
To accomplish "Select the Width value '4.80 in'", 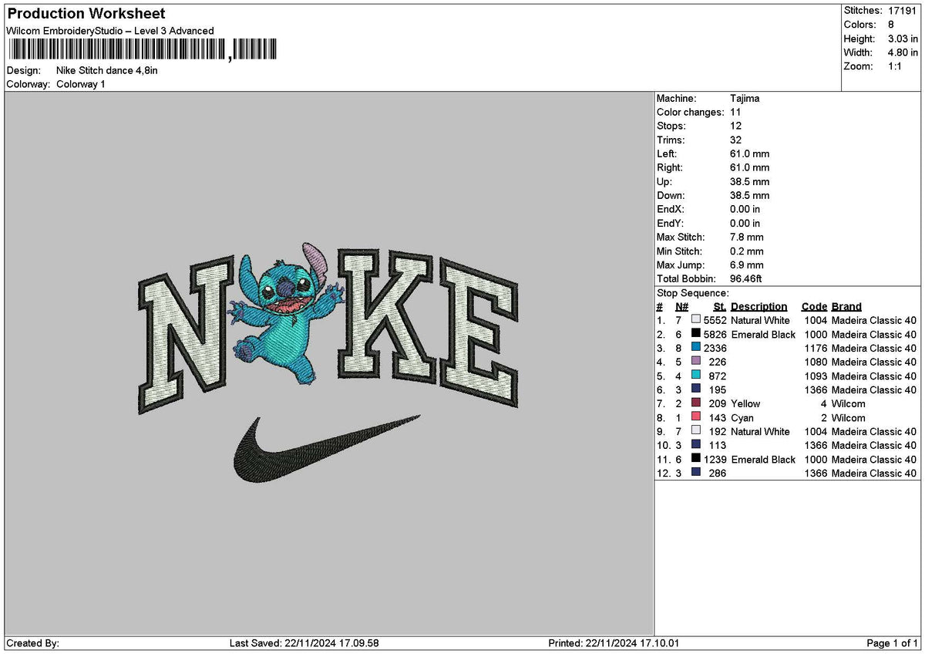I will (903, 52).
